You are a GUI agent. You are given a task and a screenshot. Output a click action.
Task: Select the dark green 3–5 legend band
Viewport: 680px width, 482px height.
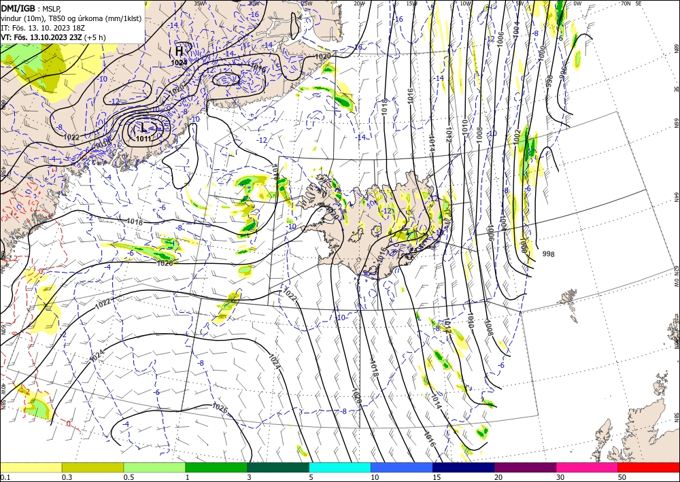pos(278,467)
